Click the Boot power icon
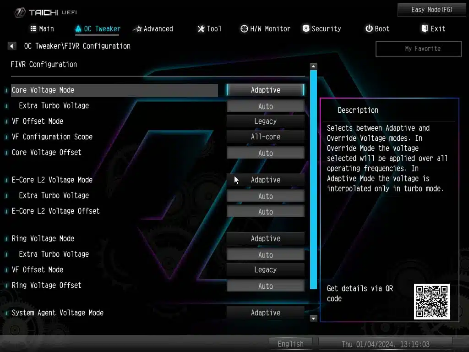 tap(369, 29)
